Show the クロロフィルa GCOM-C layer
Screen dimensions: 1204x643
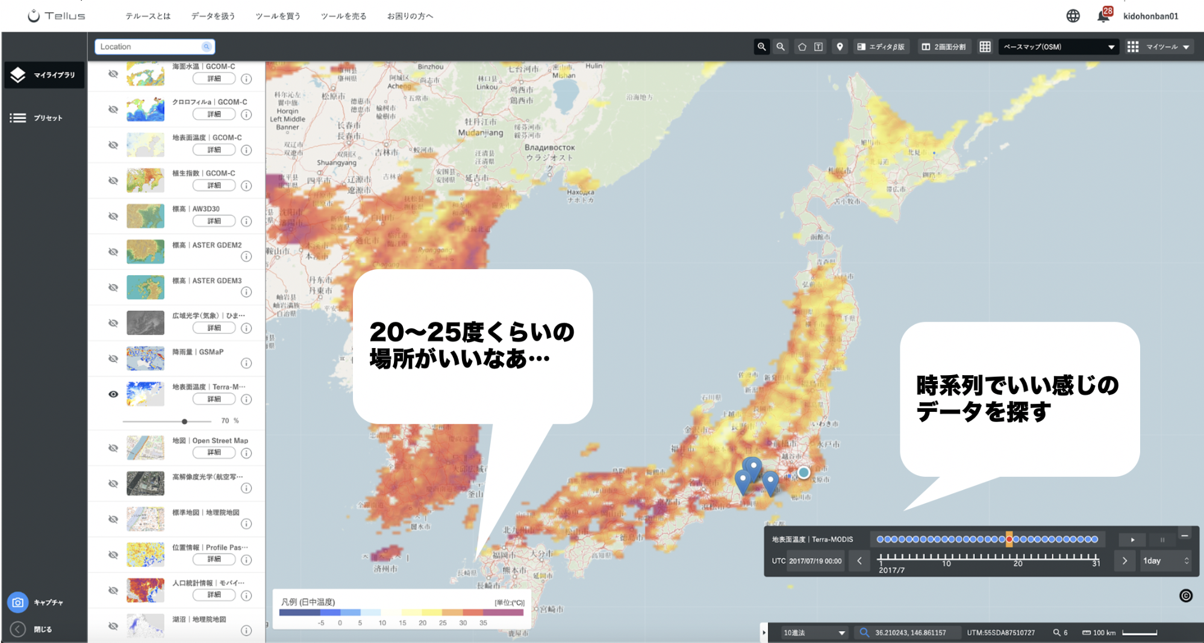pos(113,110)
